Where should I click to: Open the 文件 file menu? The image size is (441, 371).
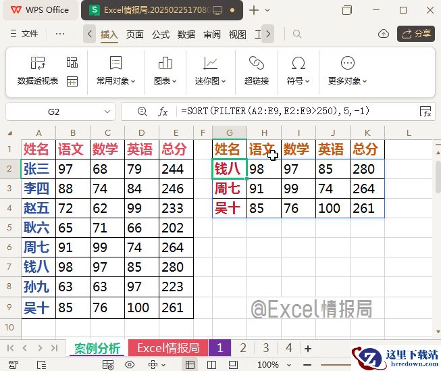pyautogui.click(x=24, y=34)
